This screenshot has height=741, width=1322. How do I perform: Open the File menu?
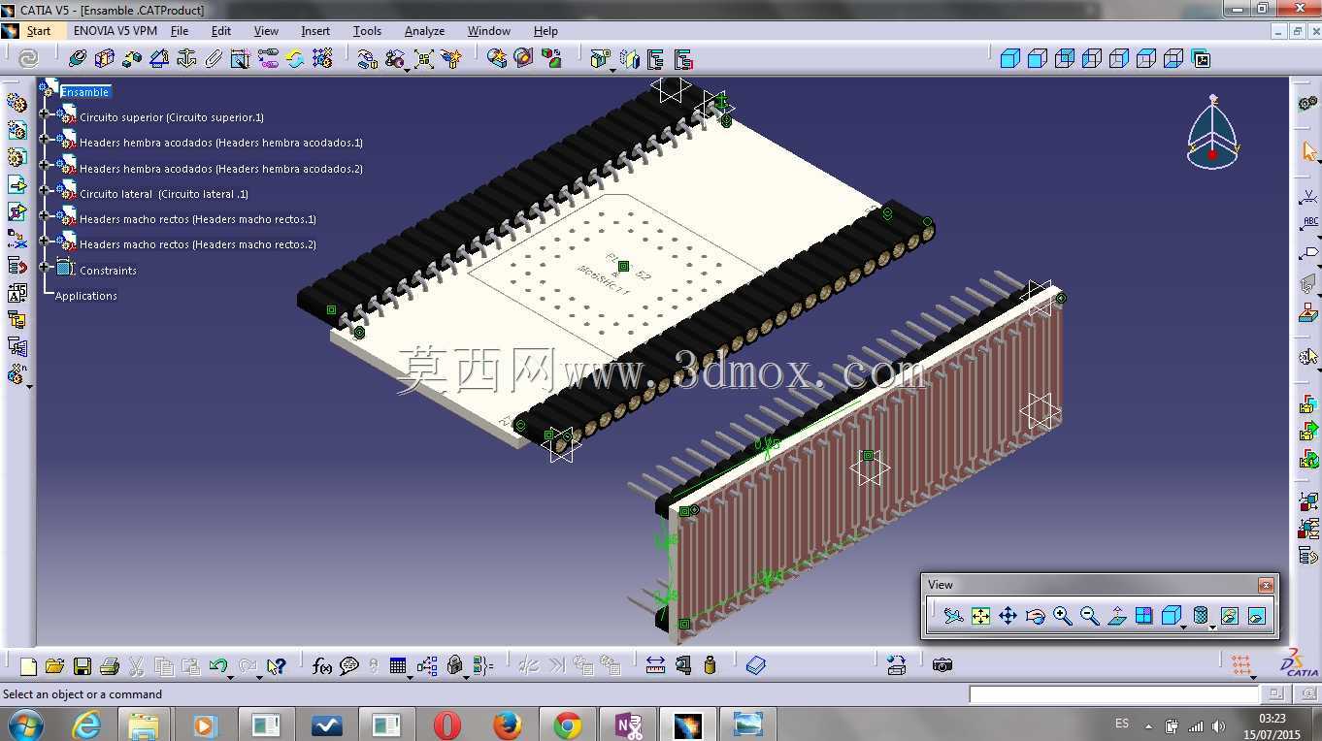(x=180, y=31)
